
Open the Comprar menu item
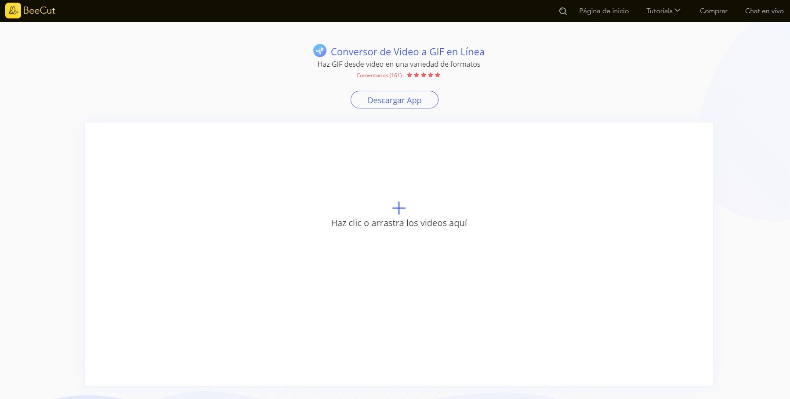coord(714,11)
